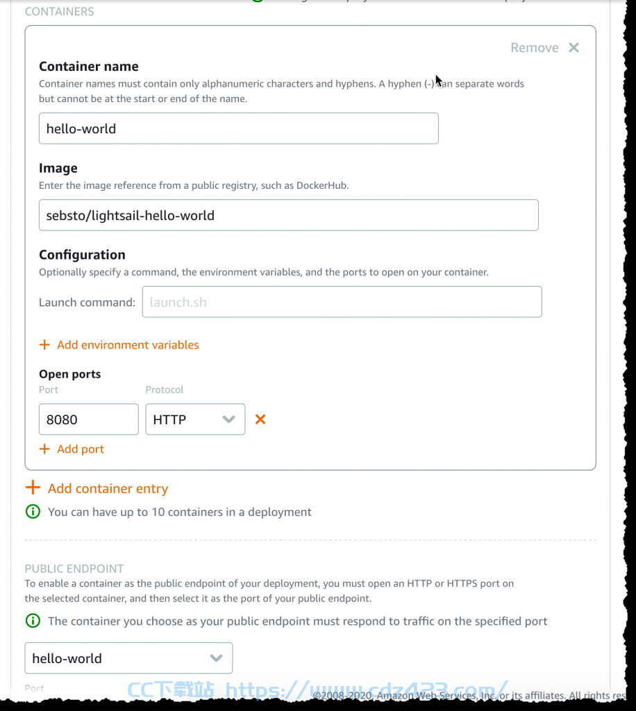Image resolution: width=636 pixels, height=711 pixels.
Task: Click into the Image reference input field
Action: pyautogui.click(x=289, y=215)
